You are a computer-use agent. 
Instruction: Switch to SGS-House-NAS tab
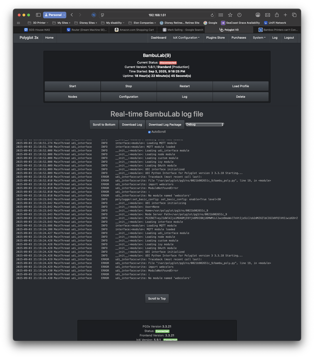click(37, 30)
